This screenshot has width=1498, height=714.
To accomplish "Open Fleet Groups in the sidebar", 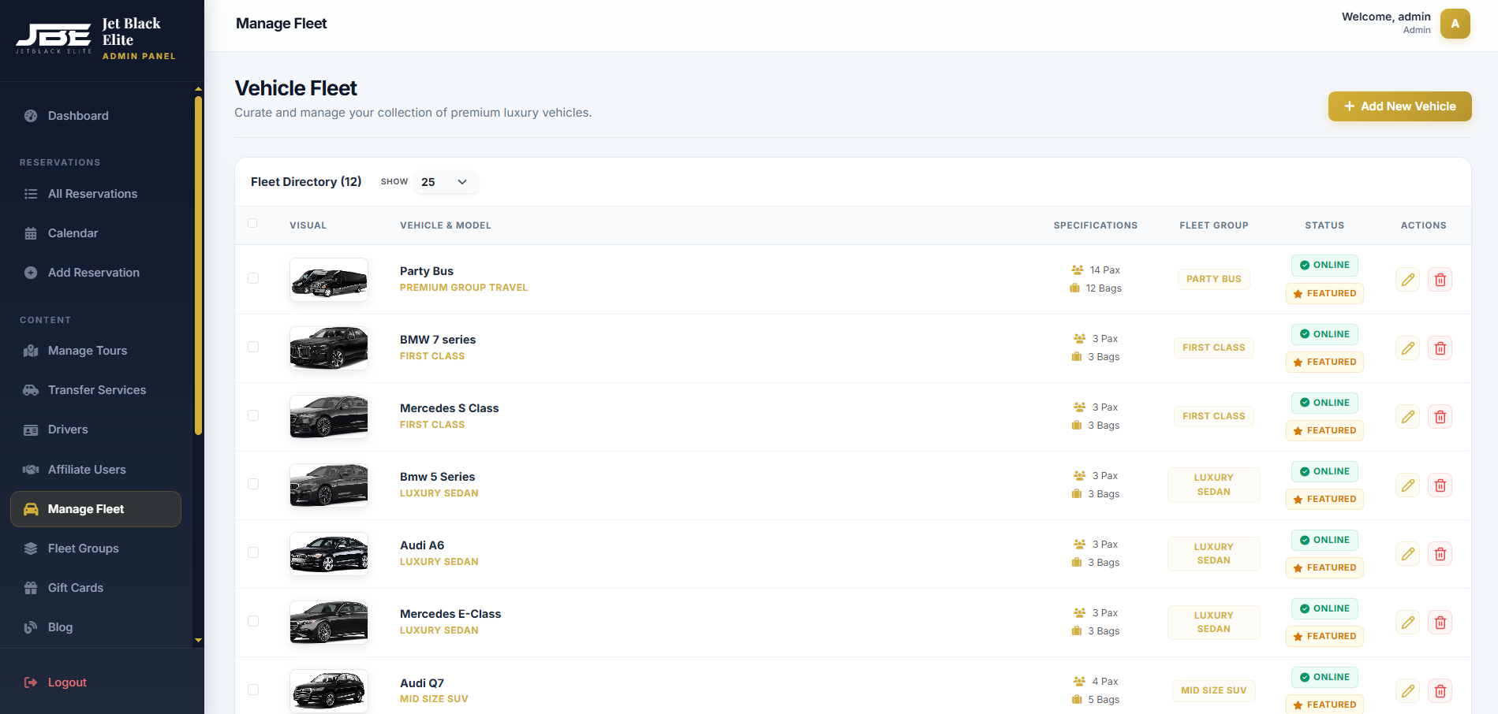I will tap(83, 549).
